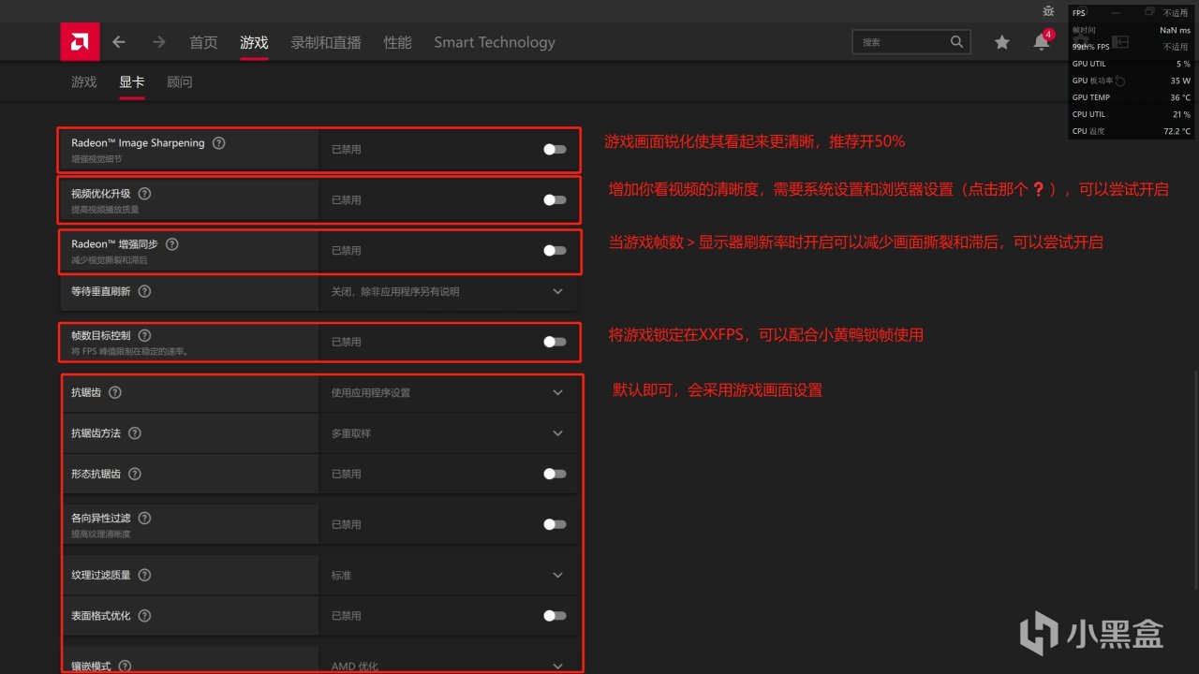Click the 减少视觉撕裂和滞后 description text

(109, 260)
